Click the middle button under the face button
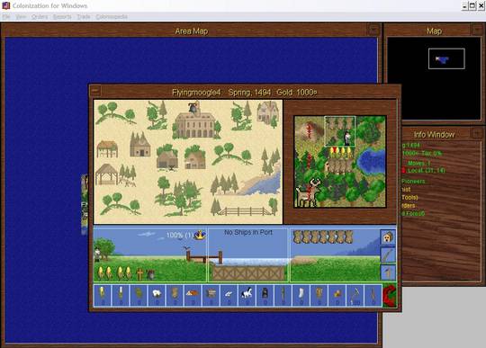 point(388,255)
